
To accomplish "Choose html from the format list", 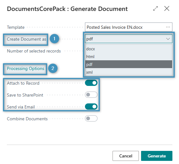I will (129, 57).
